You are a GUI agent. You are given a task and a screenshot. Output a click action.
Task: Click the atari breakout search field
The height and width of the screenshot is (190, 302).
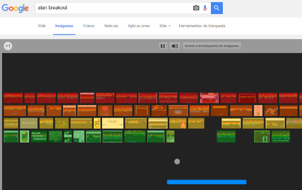tap(114, 8)
